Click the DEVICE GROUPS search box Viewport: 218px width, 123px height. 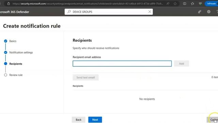[109, 12]
